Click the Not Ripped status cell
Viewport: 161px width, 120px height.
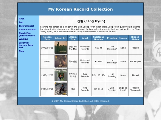tap(135, 62)
